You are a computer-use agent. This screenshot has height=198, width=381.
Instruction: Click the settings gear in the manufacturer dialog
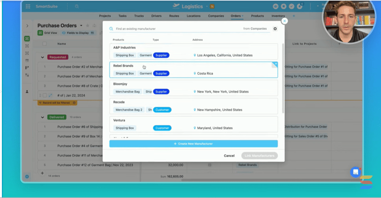pos(275,29)
